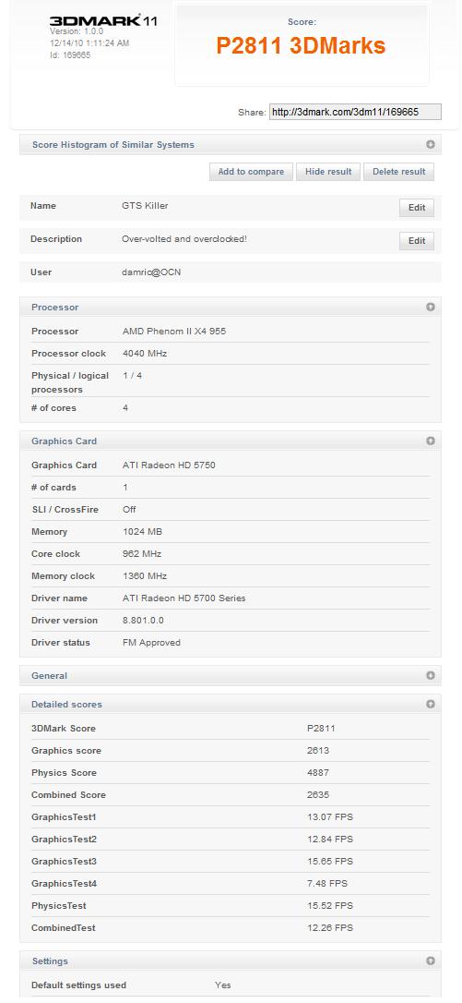Edit the Description field

coord(417,241)
